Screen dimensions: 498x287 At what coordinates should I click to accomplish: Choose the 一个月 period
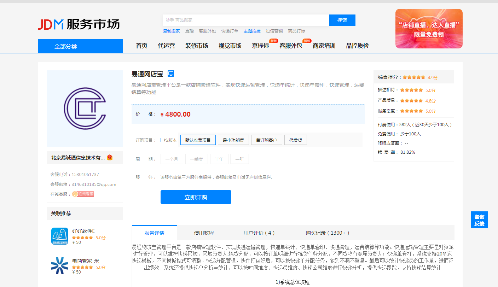[x=172, y=159]
